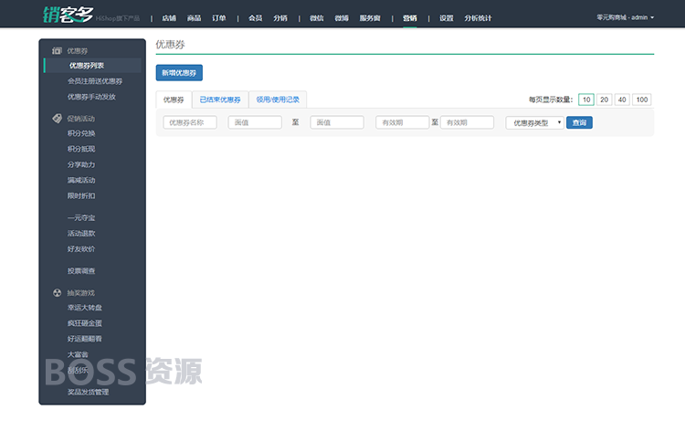This screenshot has width=685, height=431.
Task: Focus the first 面值 input field
Action: point(255,122)
